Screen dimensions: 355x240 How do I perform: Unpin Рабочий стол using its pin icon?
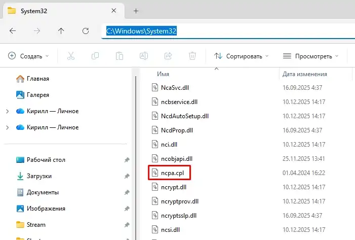(127, 160)
